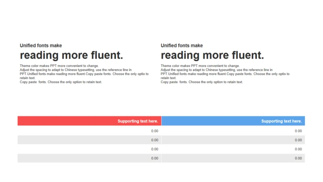Select right column Unified fonts make subtitle
Image resolution: width=323 pixels, height=182 pixels.
(182, 46)
